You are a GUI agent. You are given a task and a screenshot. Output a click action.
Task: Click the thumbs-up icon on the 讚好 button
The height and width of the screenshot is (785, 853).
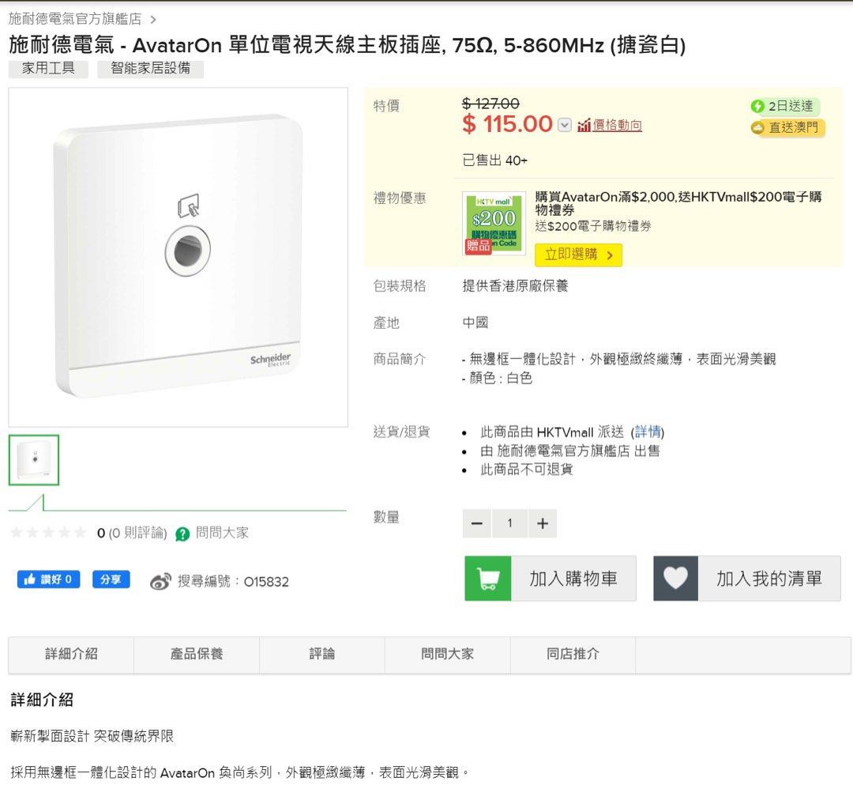click(28, 579)
